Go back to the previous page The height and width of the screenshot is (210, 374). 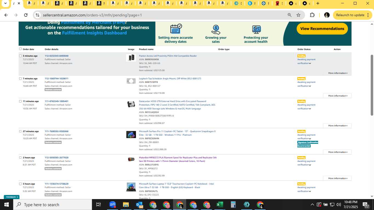[x=6, y=15]
